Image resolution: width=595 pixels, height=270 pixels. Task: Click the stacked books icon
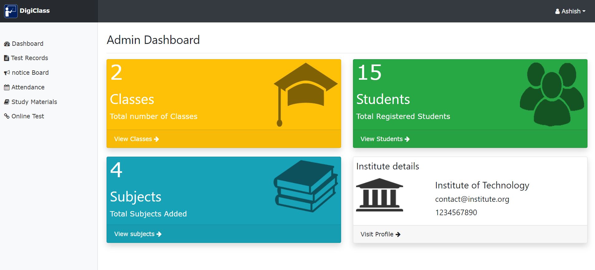(306, 186)
